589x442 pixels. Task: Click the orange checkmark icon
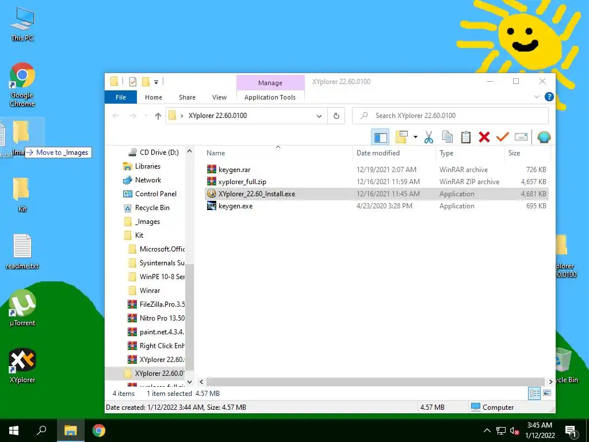click(502, 137)
